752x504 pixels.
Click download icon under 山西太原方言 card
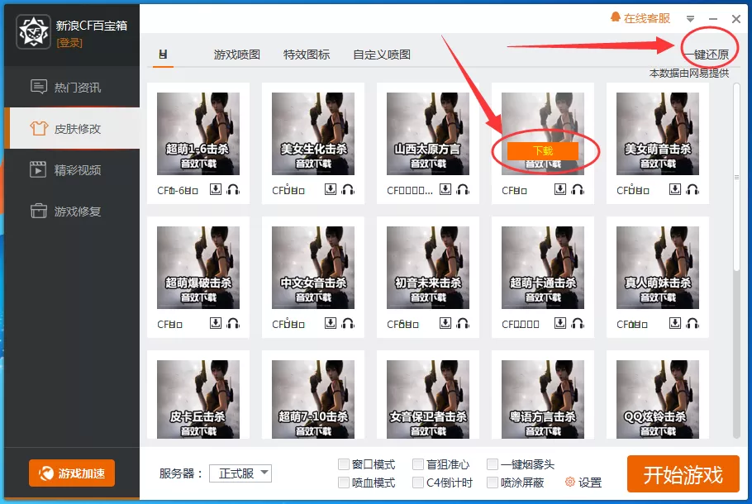(445, 189)
